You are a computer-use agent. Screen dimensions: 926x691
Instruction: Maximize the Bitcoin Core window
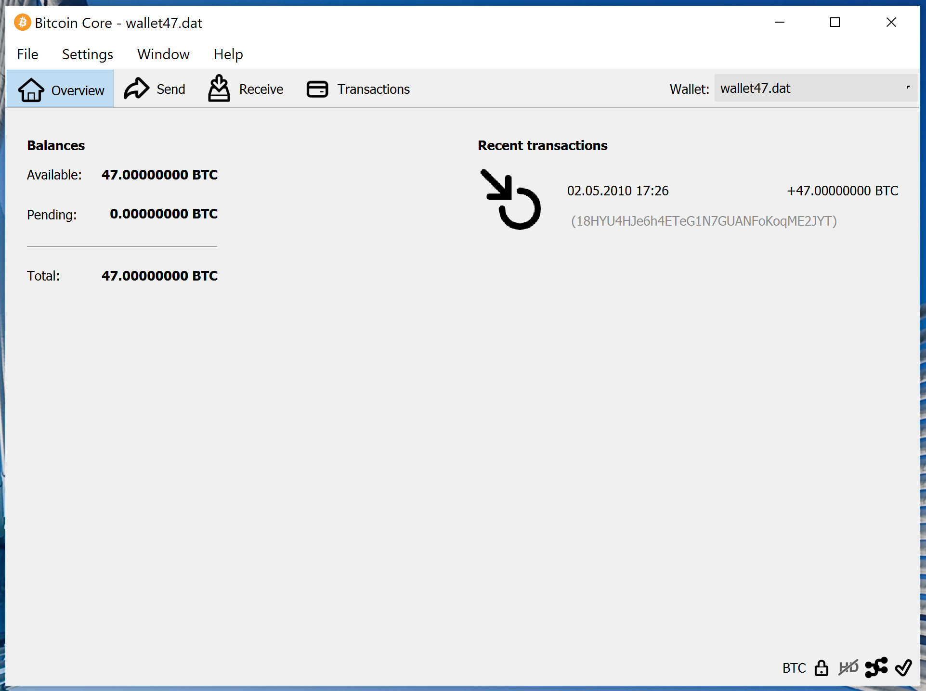pos(835,23)
